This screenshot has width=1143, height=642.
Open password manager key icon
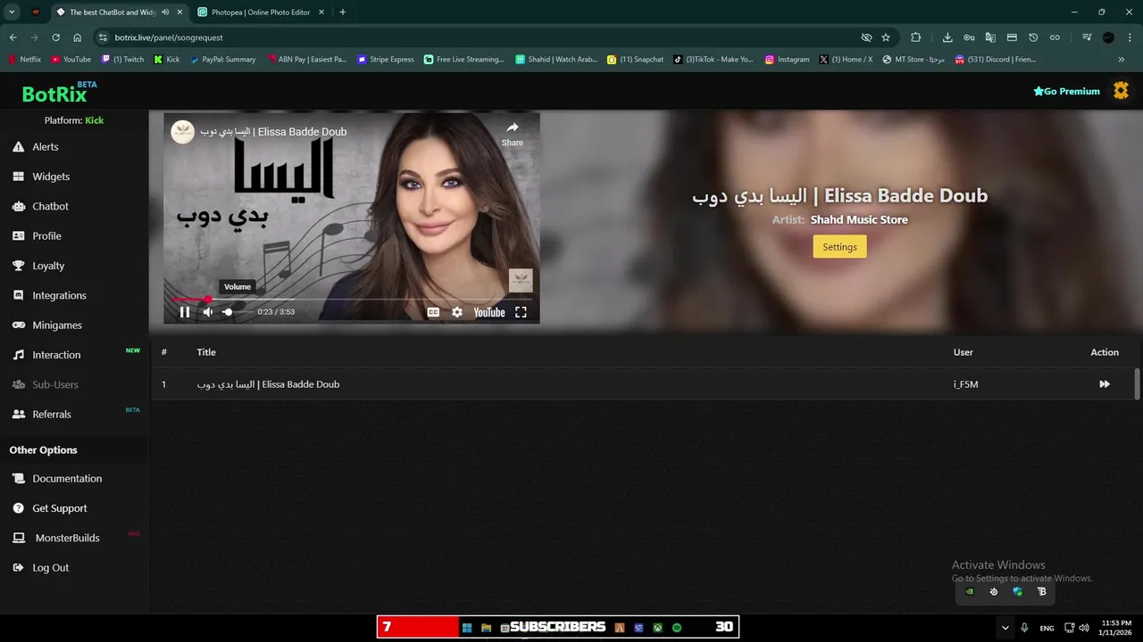coord(969,37)
